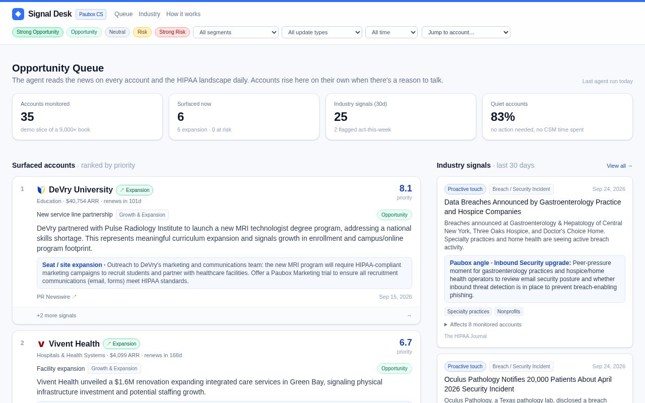Click Vivent's Growth & Expansion tag
This screenshot has height=403, width=645.
click(114, 368)
